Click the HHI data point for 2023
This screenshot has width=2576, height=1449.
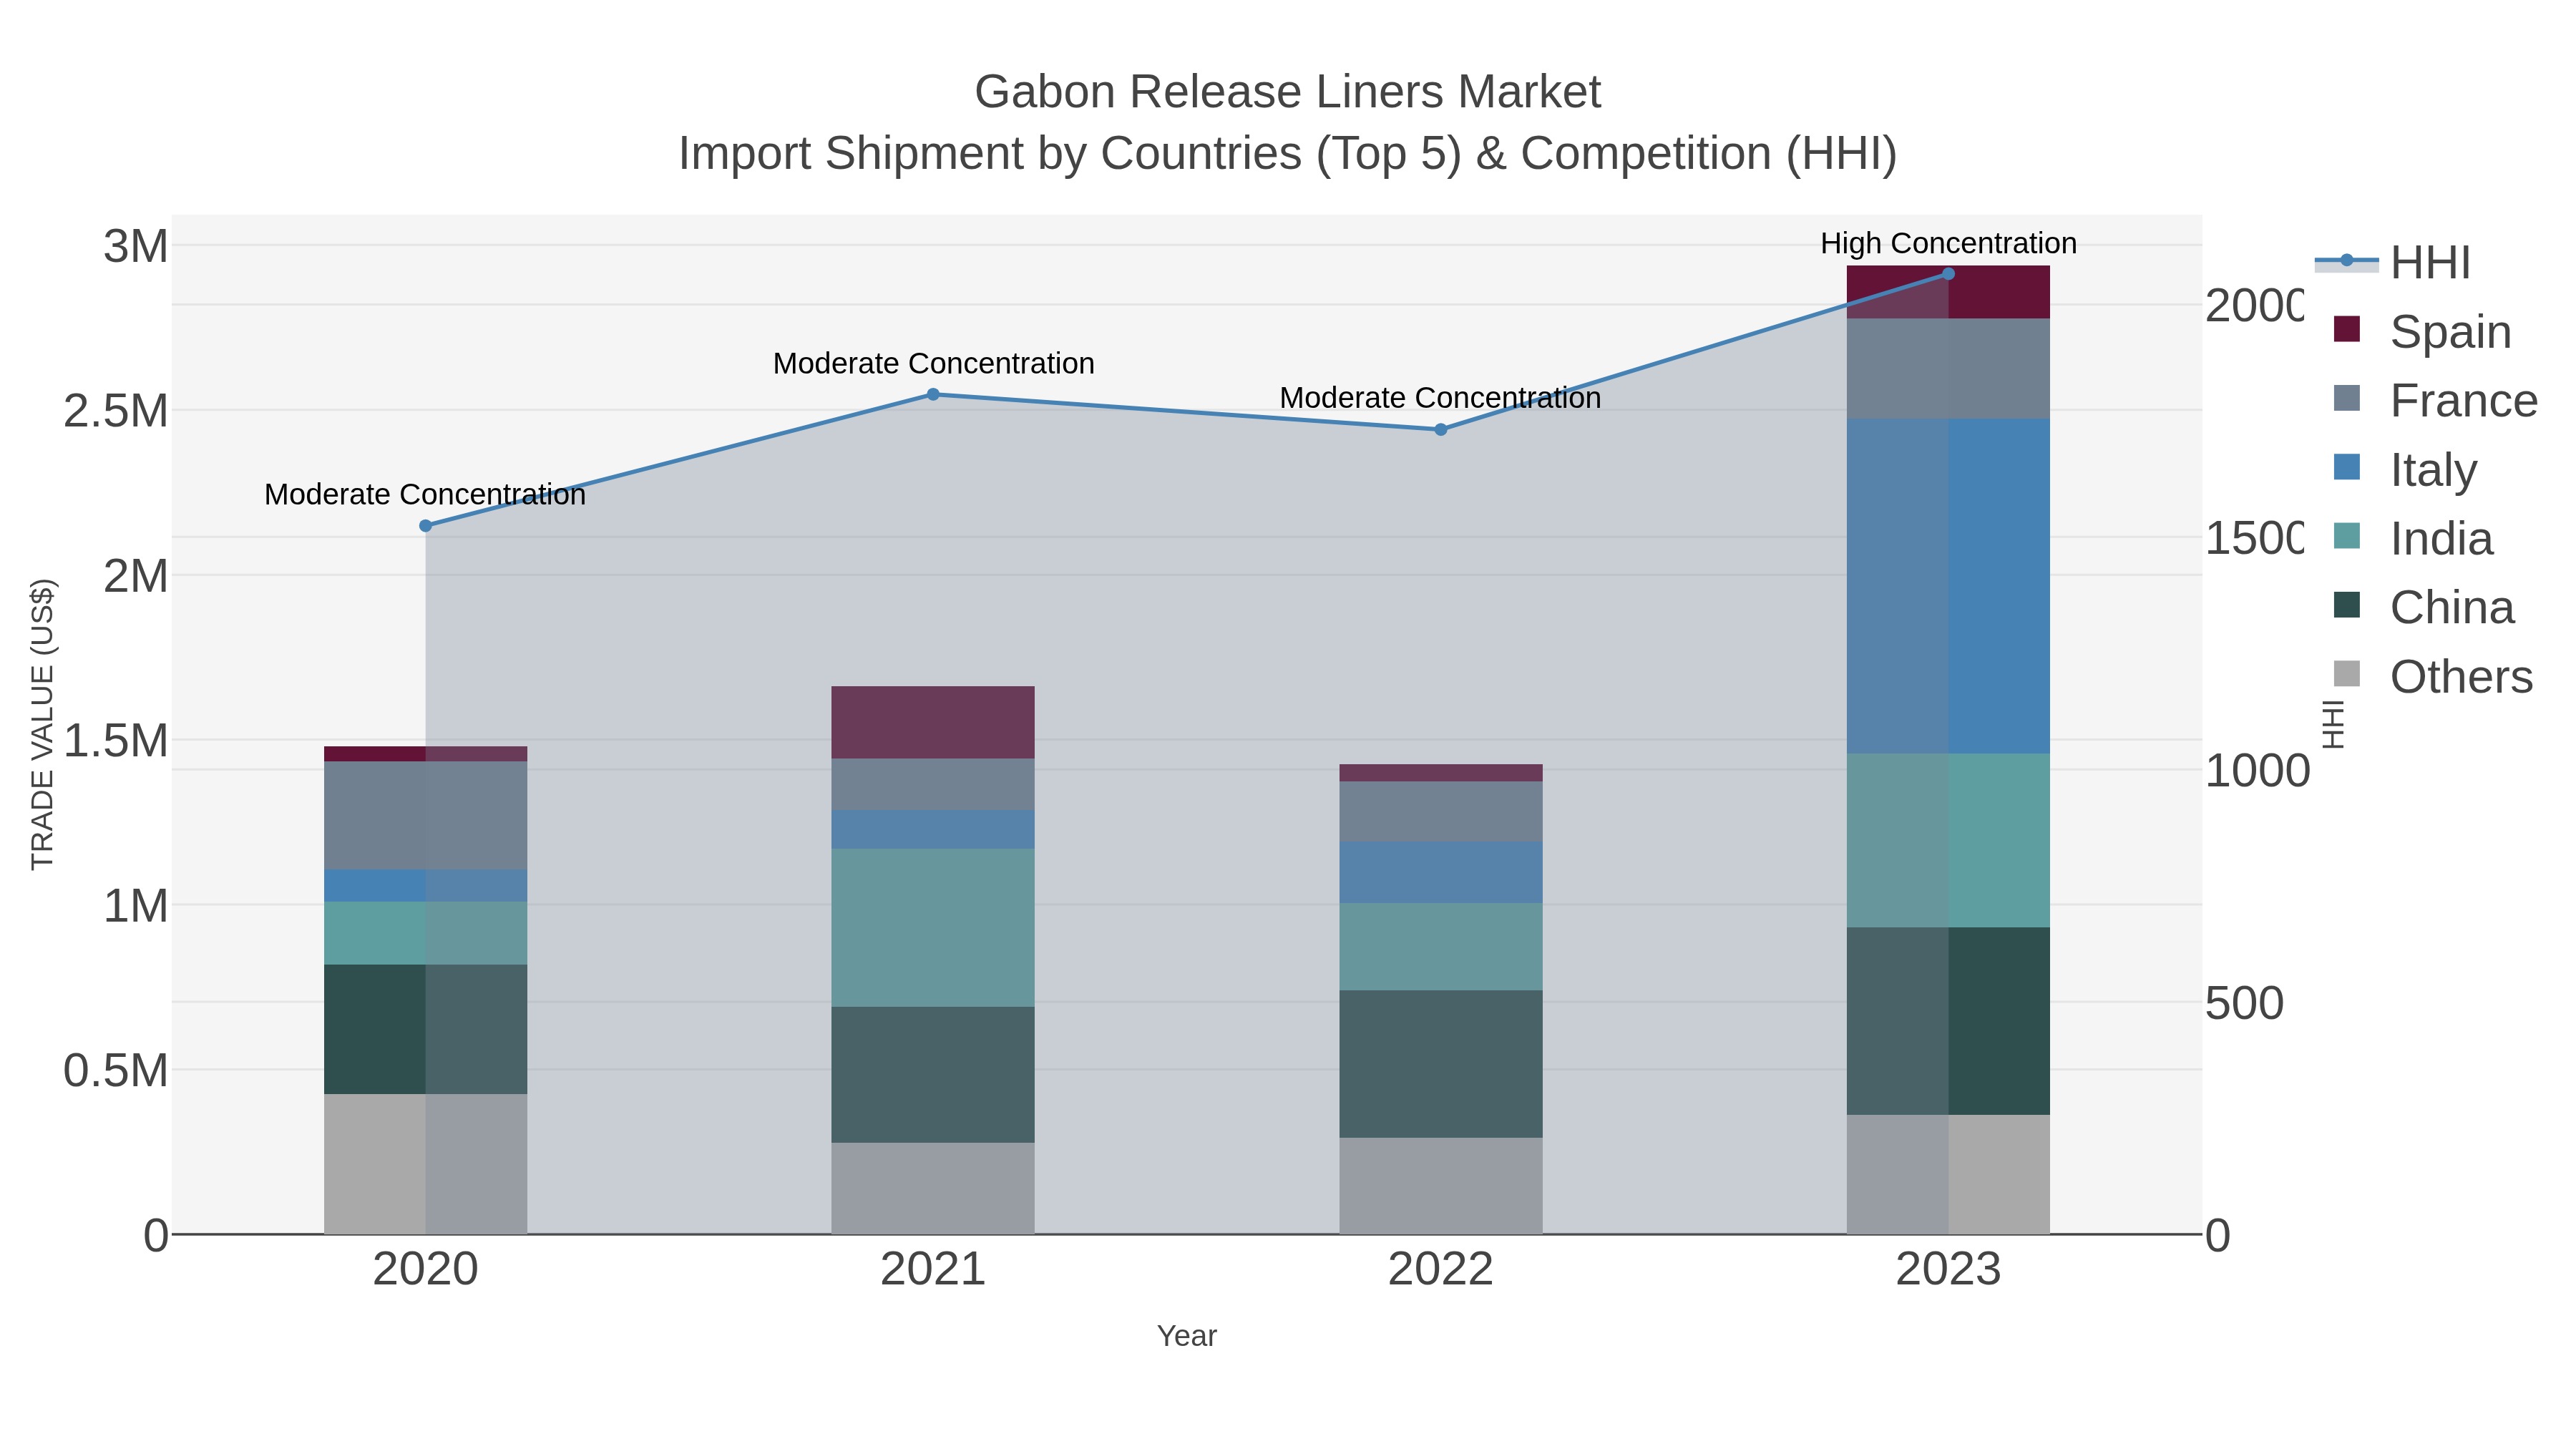click(1948, 274)
